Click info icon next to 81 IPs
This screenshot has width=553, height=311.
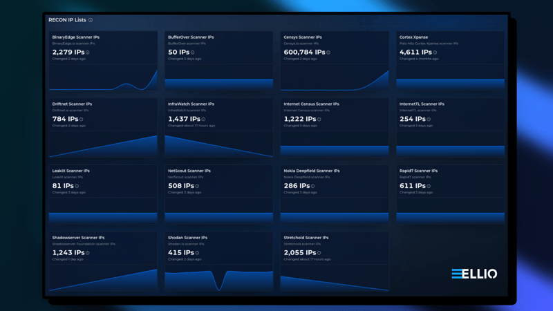77,186
